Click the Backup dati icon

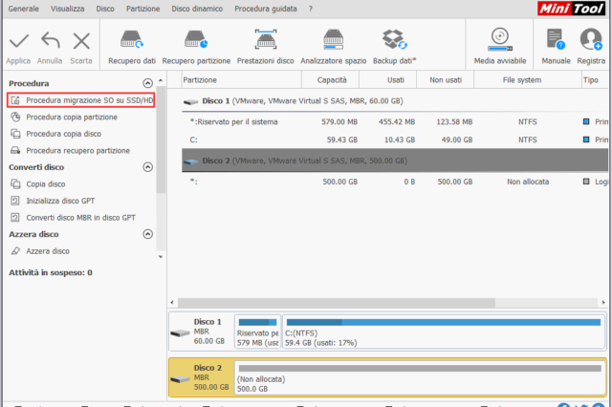[394, 41]
